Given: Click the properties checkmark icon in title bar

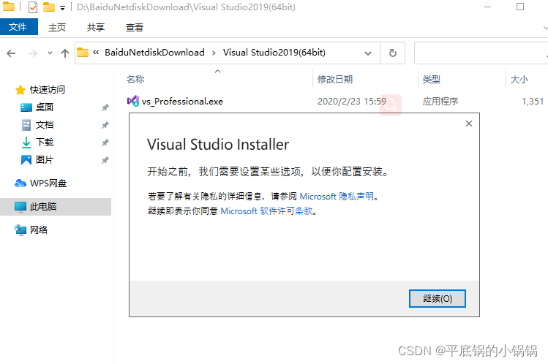Looking at the screenshot, I should point(32,7).
